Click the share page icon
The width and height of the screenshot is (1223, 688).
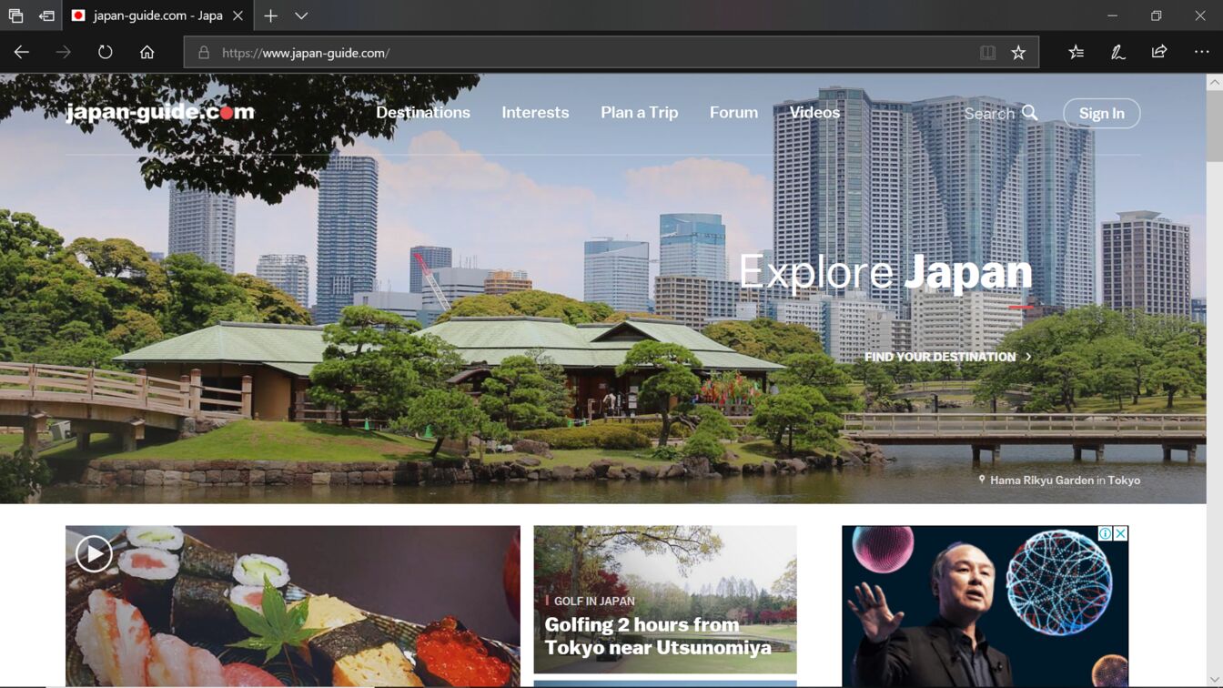click(x=1159, y=53)
